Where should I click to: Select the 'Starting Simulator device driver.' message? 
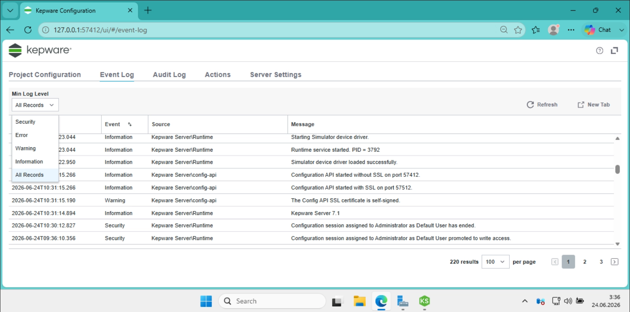tap(330, 137)
